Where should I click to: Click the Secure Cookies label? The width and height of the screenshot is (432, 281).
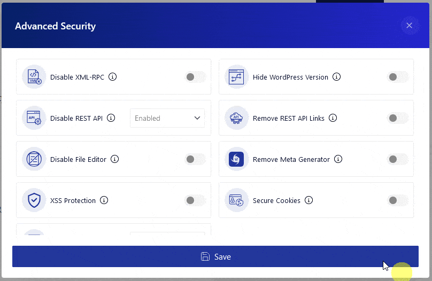276,200
